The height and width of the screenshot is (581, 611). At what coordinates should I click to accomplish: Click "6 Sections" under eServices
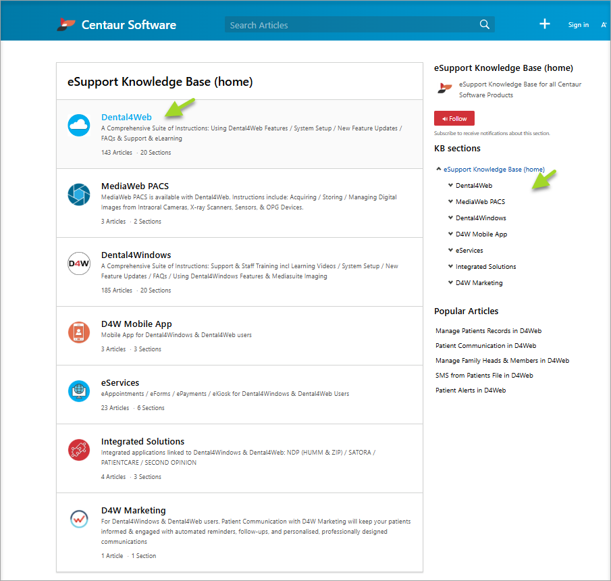(x=151, y=408)
